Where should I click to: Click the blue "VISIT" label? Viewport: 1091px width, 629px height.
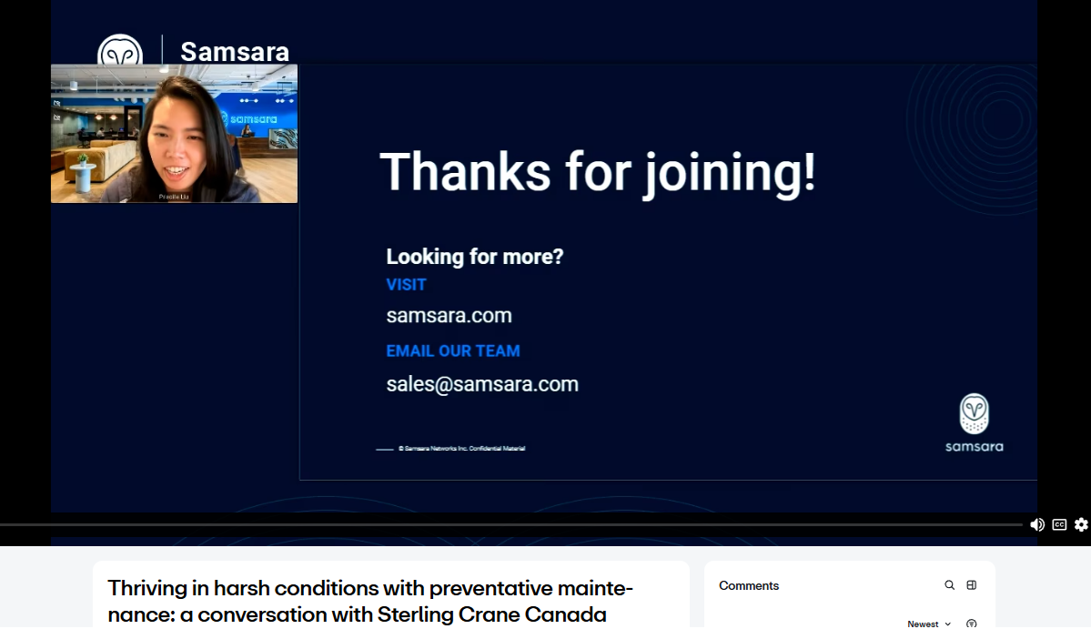(x=406, y=285)
